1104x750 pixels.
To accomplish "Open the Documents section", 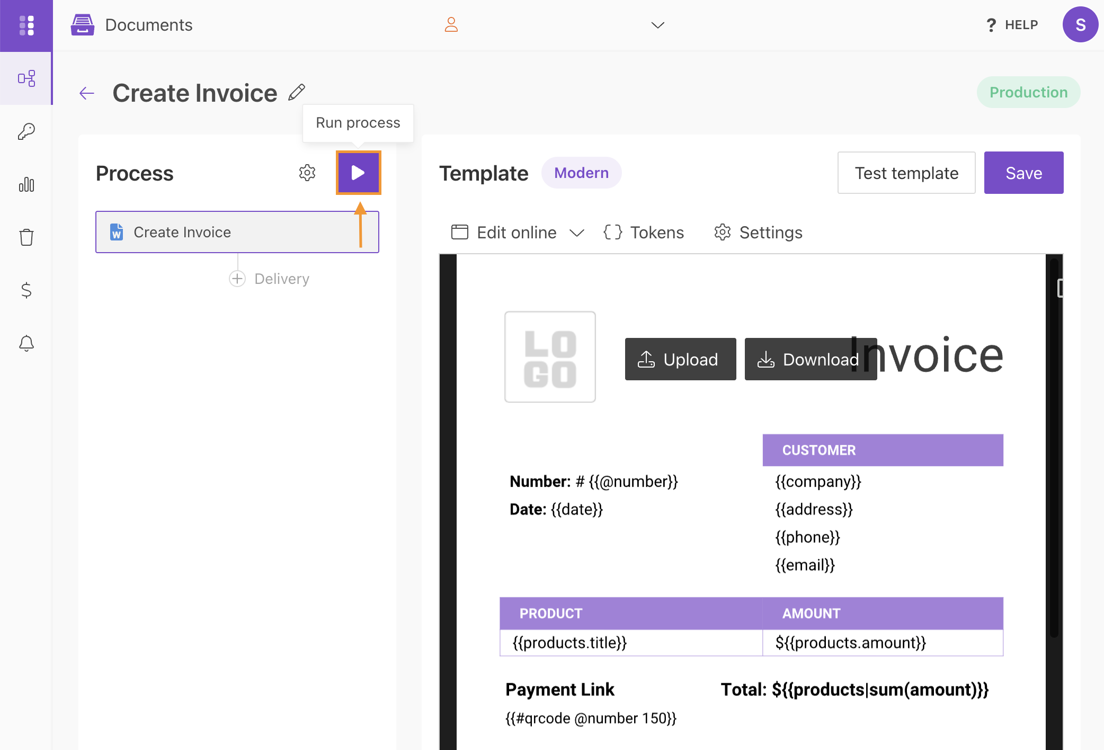I will [132, 25].
